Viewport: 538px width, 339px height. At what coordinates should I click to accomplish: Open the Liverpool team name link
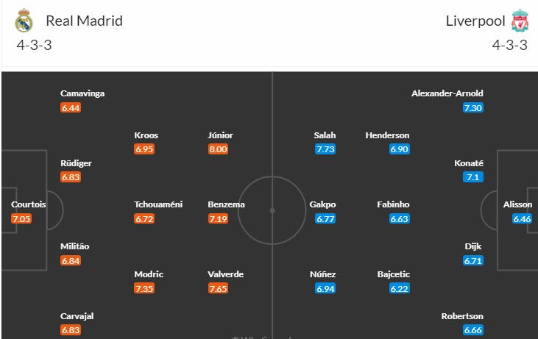point(475,21)
